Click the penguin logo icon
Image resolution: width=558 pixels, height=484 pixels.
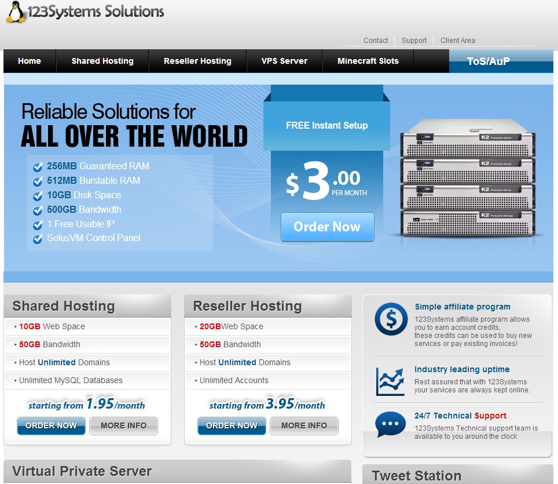(x=16, y=12)
